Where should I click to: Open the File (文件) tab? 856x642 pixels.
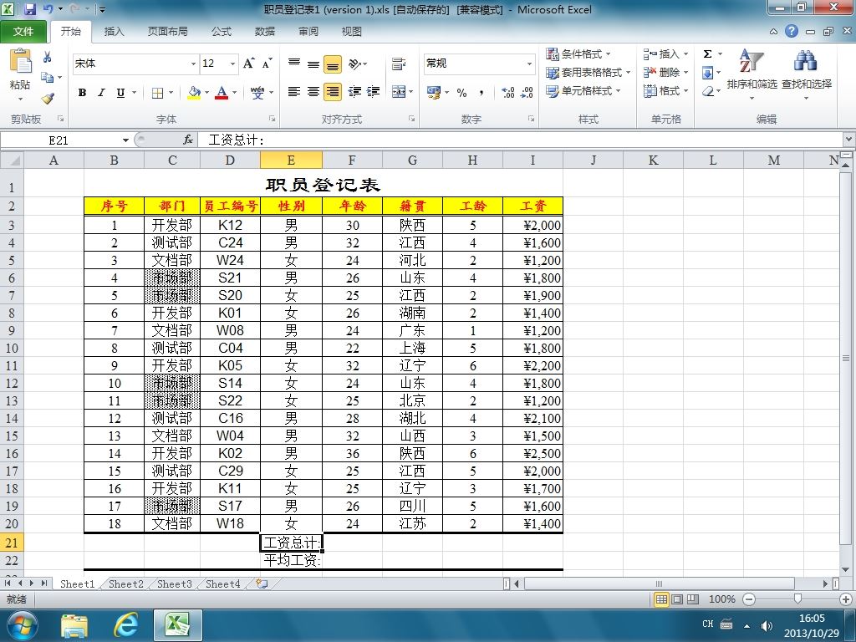click(23, 31)
